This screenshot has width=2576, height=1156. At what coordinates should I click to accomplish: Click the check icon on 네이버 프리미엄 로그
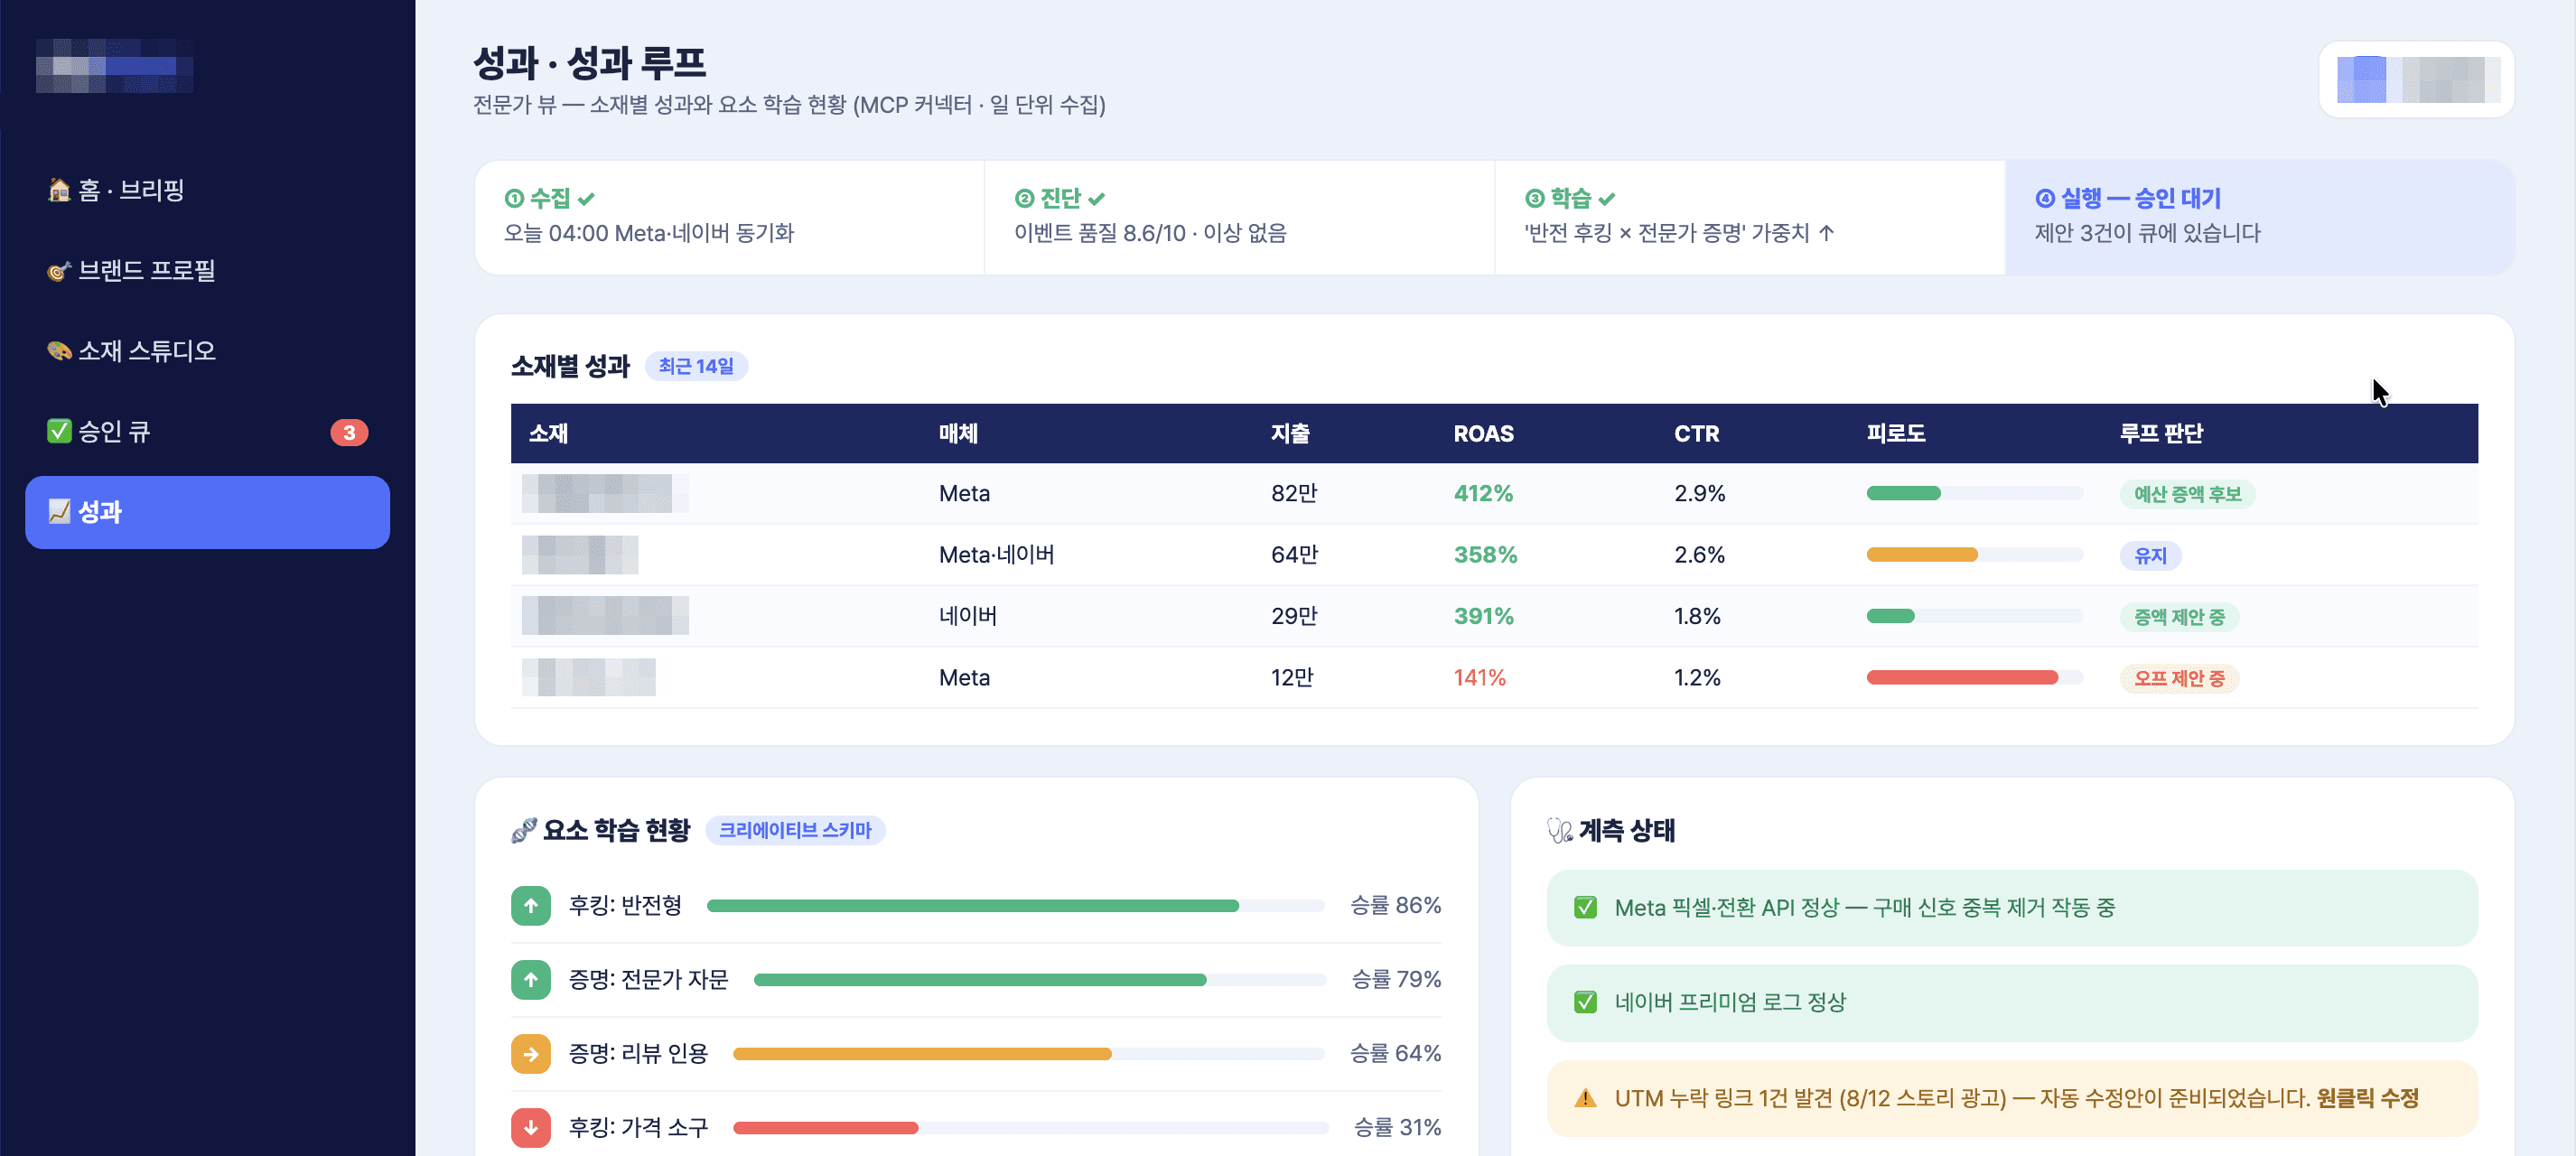click(1585, 1003)
